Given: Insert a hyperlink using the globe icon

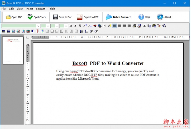Looking at the screenshot, I should point(100,26).
